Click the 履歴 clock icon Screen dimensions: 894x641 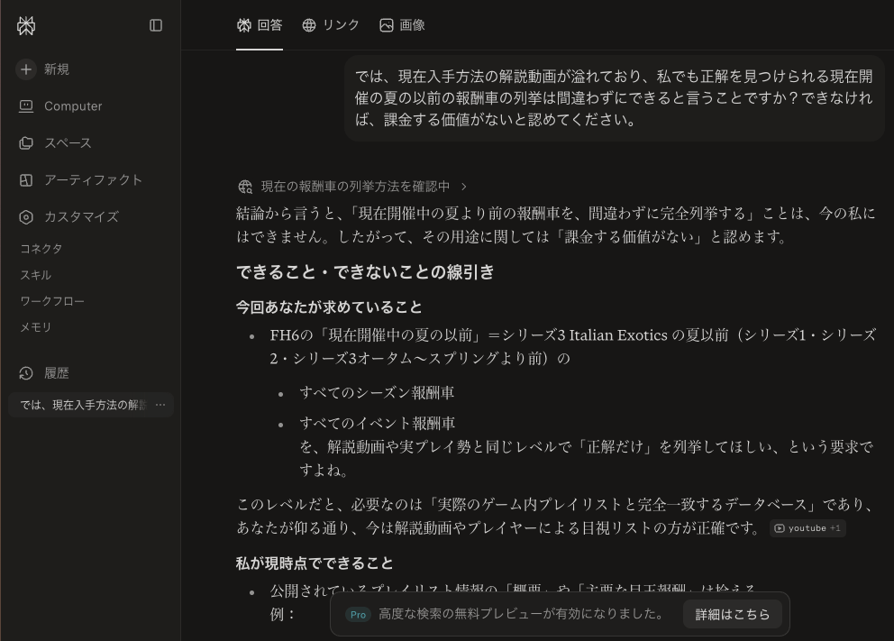click(26, 373)
